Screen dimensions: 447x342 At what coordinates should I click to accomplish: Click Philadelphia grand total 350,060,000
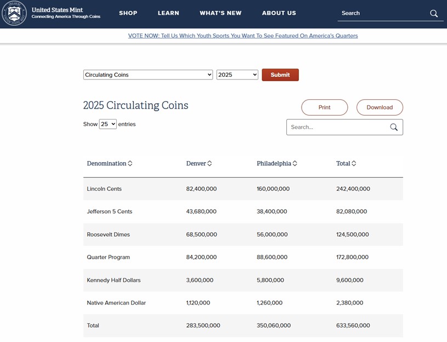tap(274, 326)
